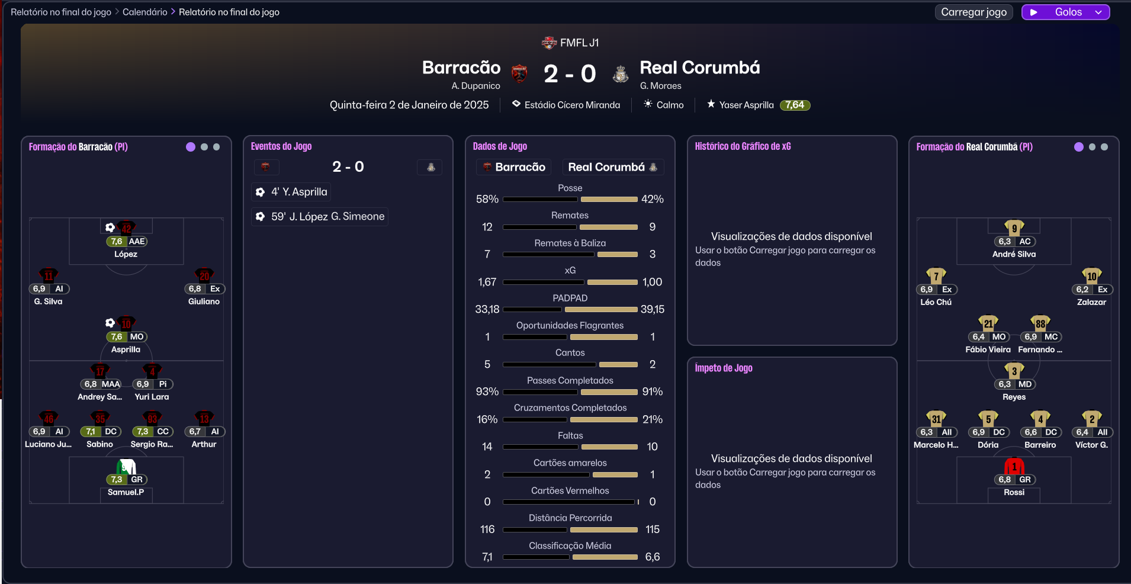1131x584 pixels.
Task: Click goalkeeper Rossi's red shirt icon
Action: pos(1014,466)
